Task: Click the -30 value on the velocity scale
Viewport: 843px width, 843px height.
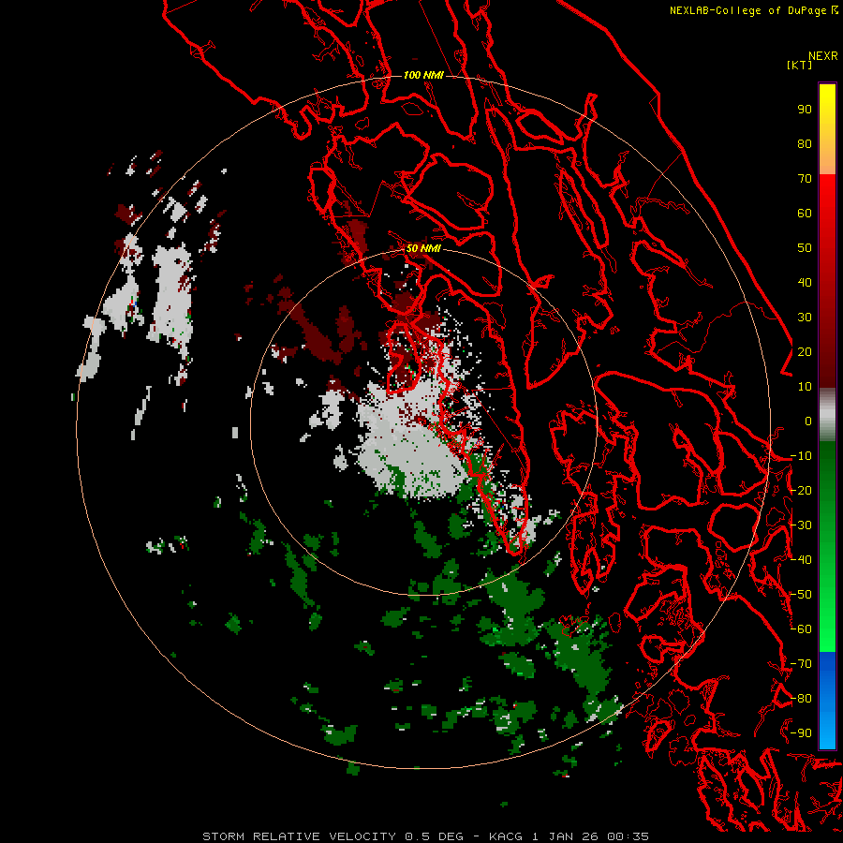Action: [801, 525]
